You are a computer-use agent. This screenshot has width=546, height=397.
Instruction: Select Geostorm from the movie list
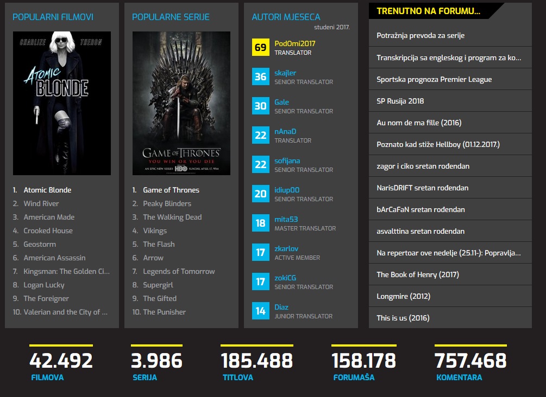pos(40,244)
